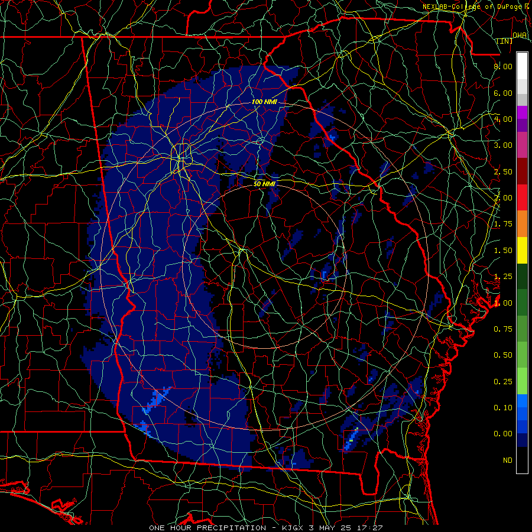Select the darkest green 1.25 legend swatch
This screenshot has height=532, width=532.
click(522, 276)
